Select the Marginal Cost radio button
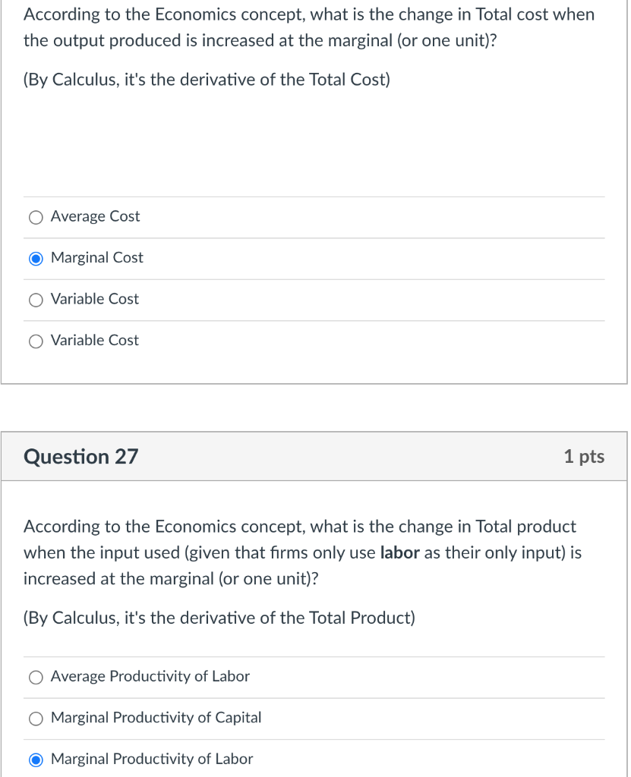 36,259
